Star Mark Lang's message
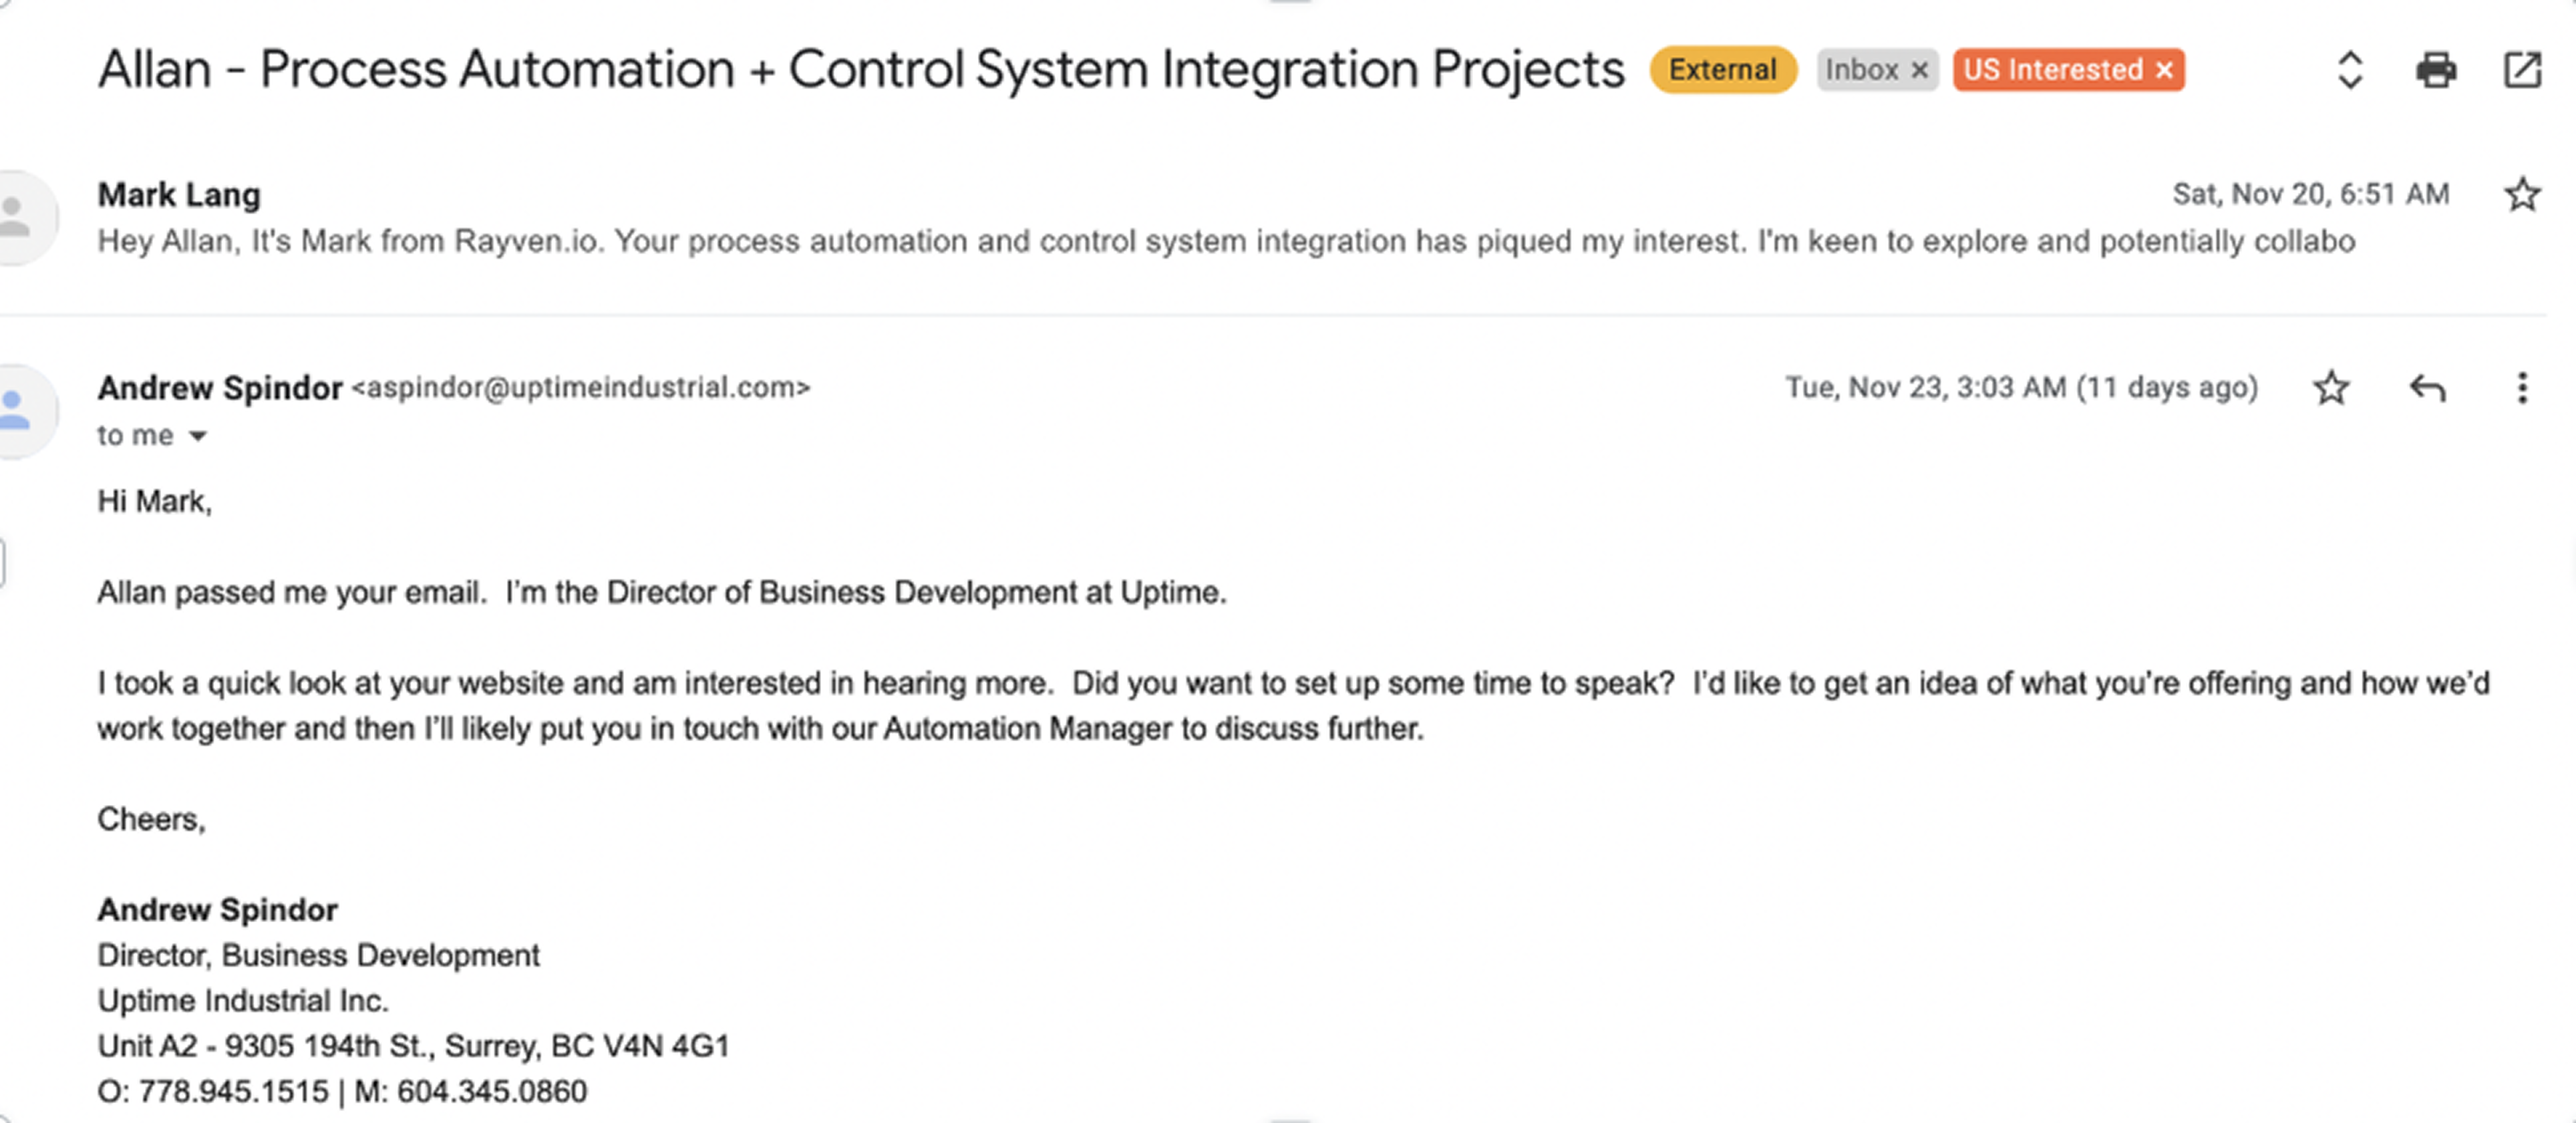 2522,194
